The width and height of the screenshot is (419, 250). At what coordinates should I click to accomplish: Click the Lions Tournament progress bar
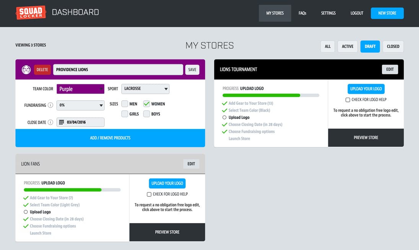click(271, 95)
